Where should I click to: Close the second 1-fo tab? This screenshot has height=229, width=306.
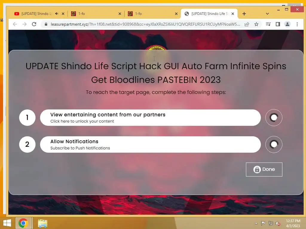(176, 14)
